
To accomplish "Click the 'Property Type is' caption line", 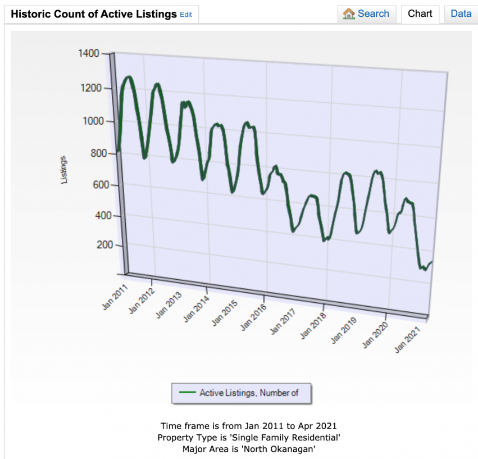I will [249, 437].
